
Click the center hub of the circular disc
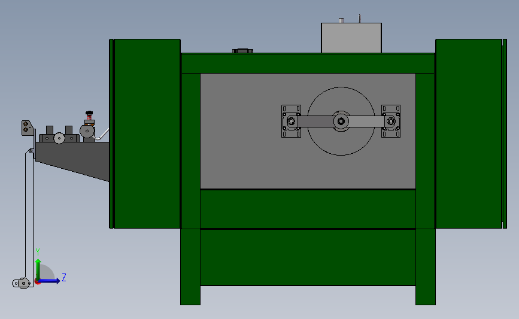(341, 121)
